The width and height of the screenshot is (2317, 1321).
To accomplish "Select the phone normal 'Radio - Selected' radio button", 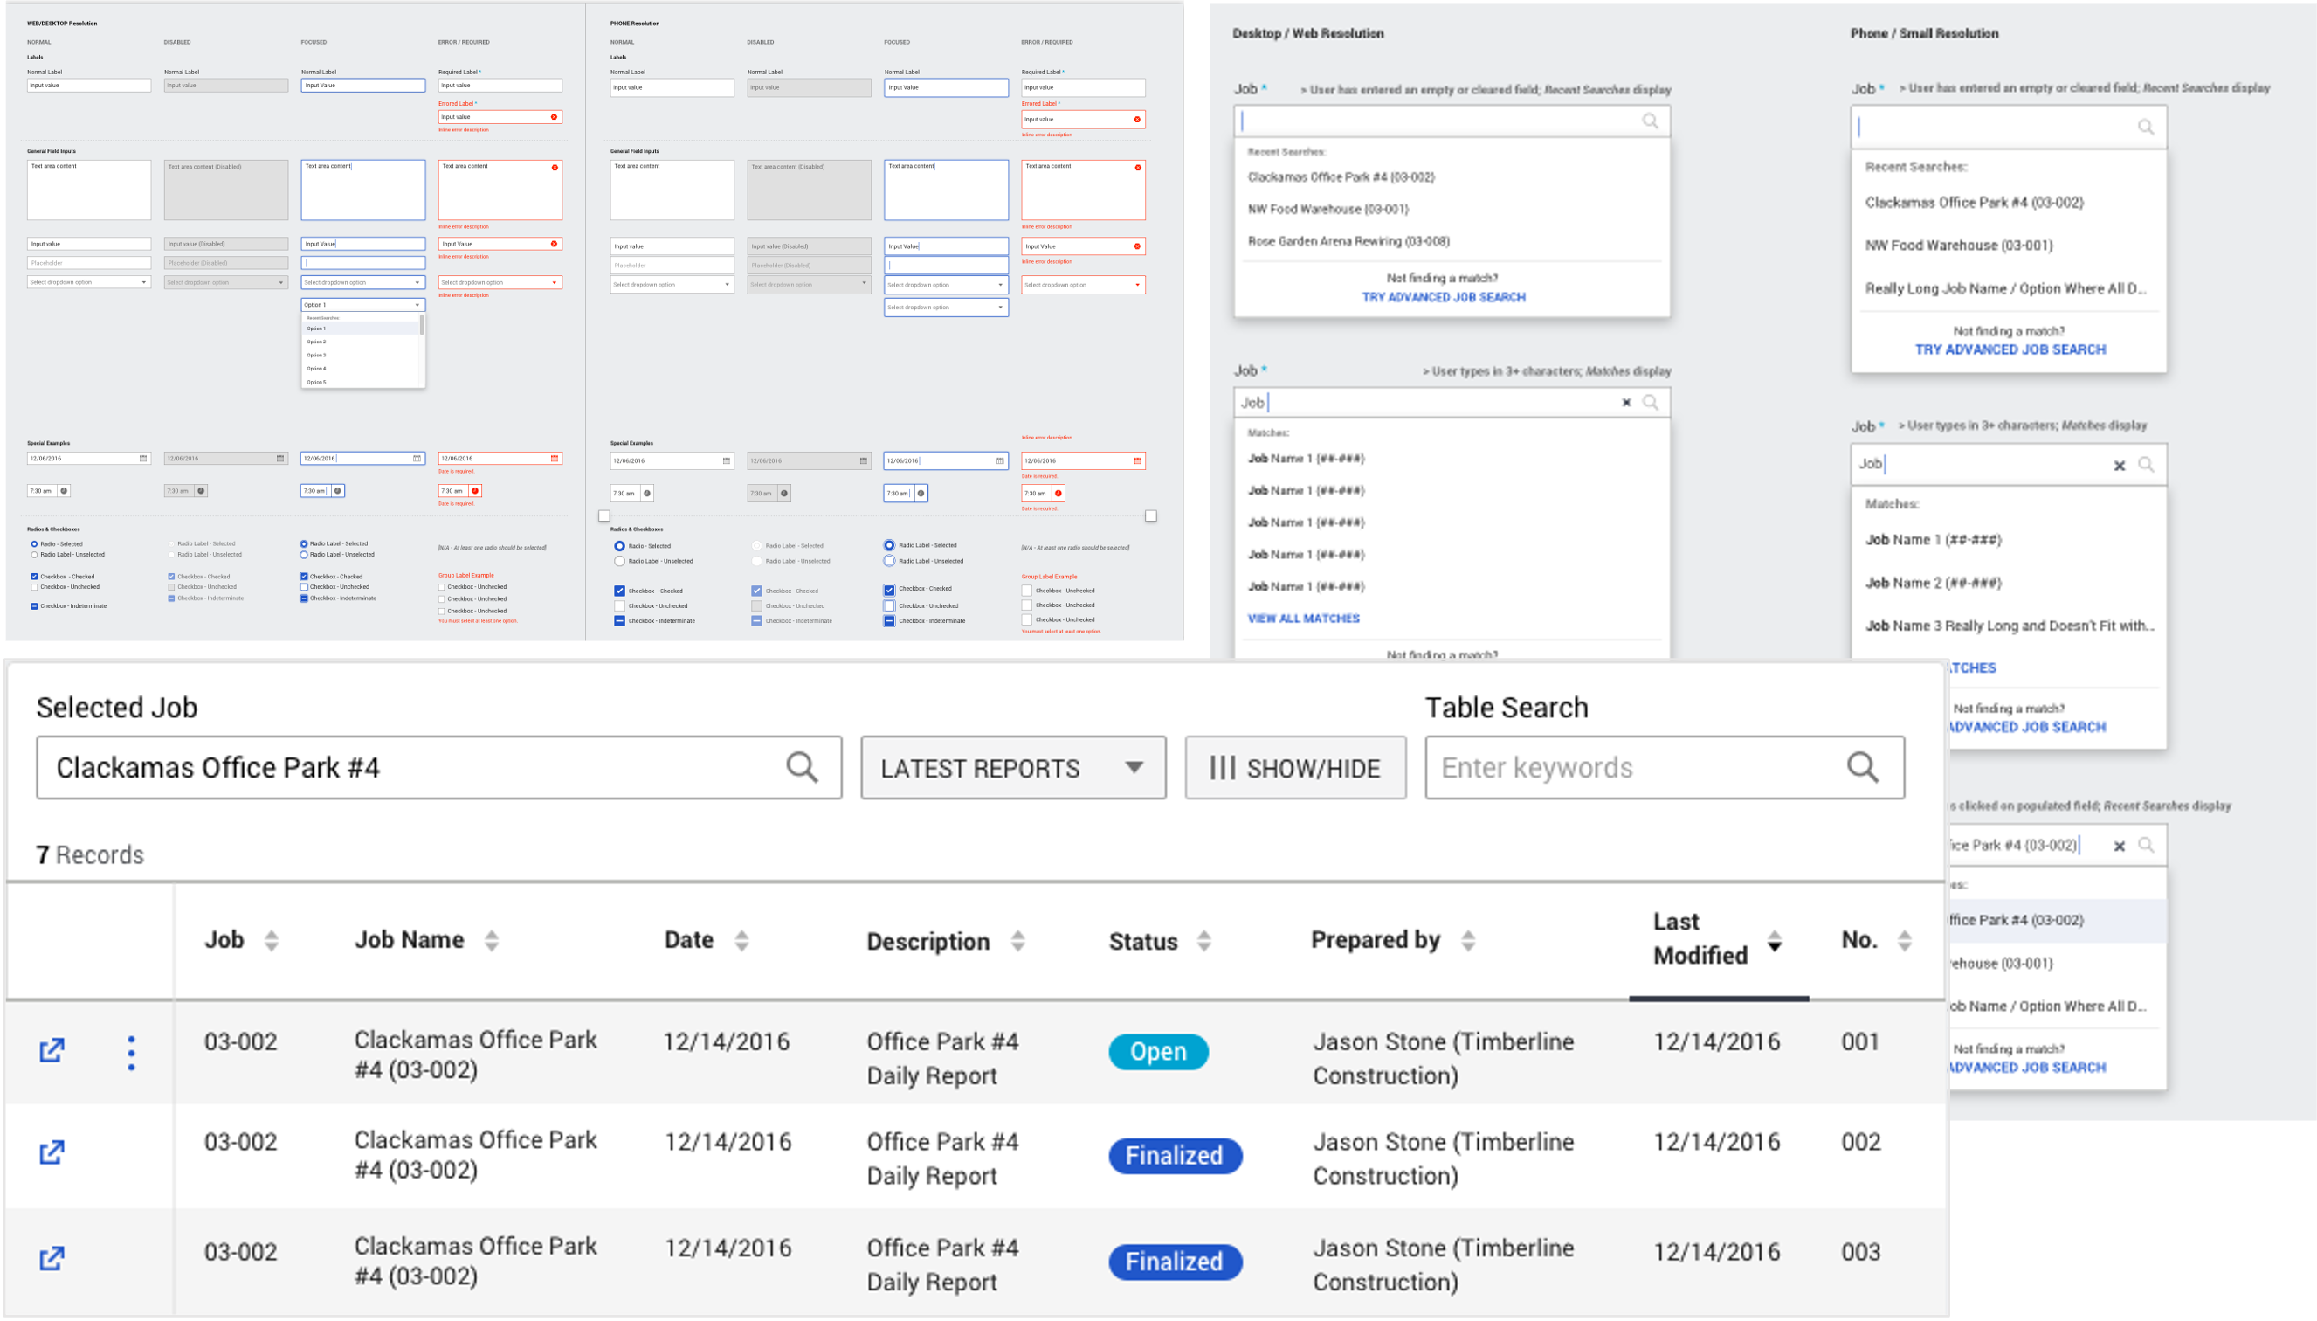I will pyautogui.click(x=619, y=546).
